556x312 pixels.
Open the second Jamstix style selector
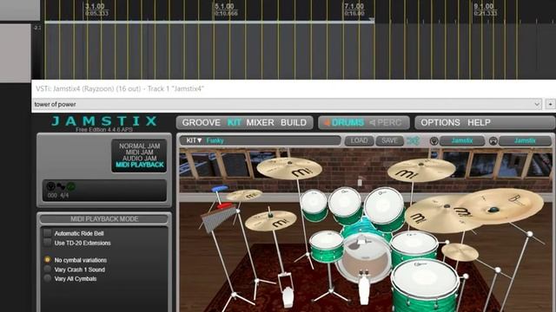coord(525,140)
